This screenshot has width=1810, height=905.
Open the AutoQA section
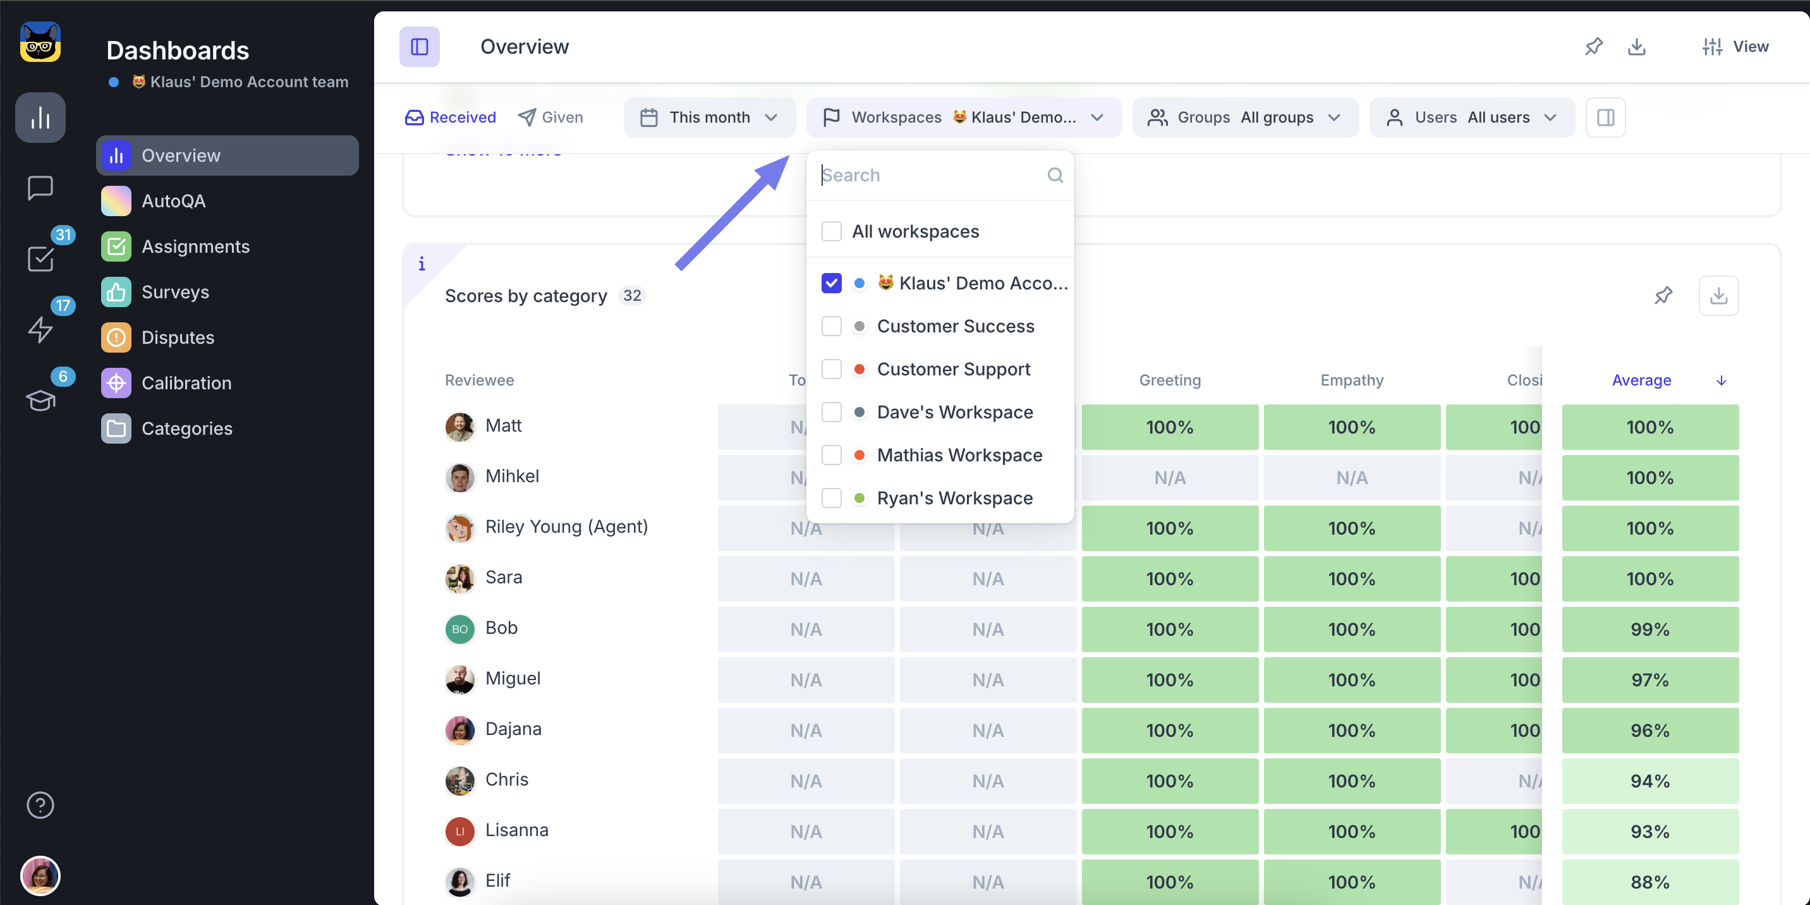(174, 200)
